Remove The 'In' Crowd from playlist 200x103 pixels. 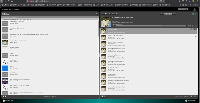tap(194, 29)
